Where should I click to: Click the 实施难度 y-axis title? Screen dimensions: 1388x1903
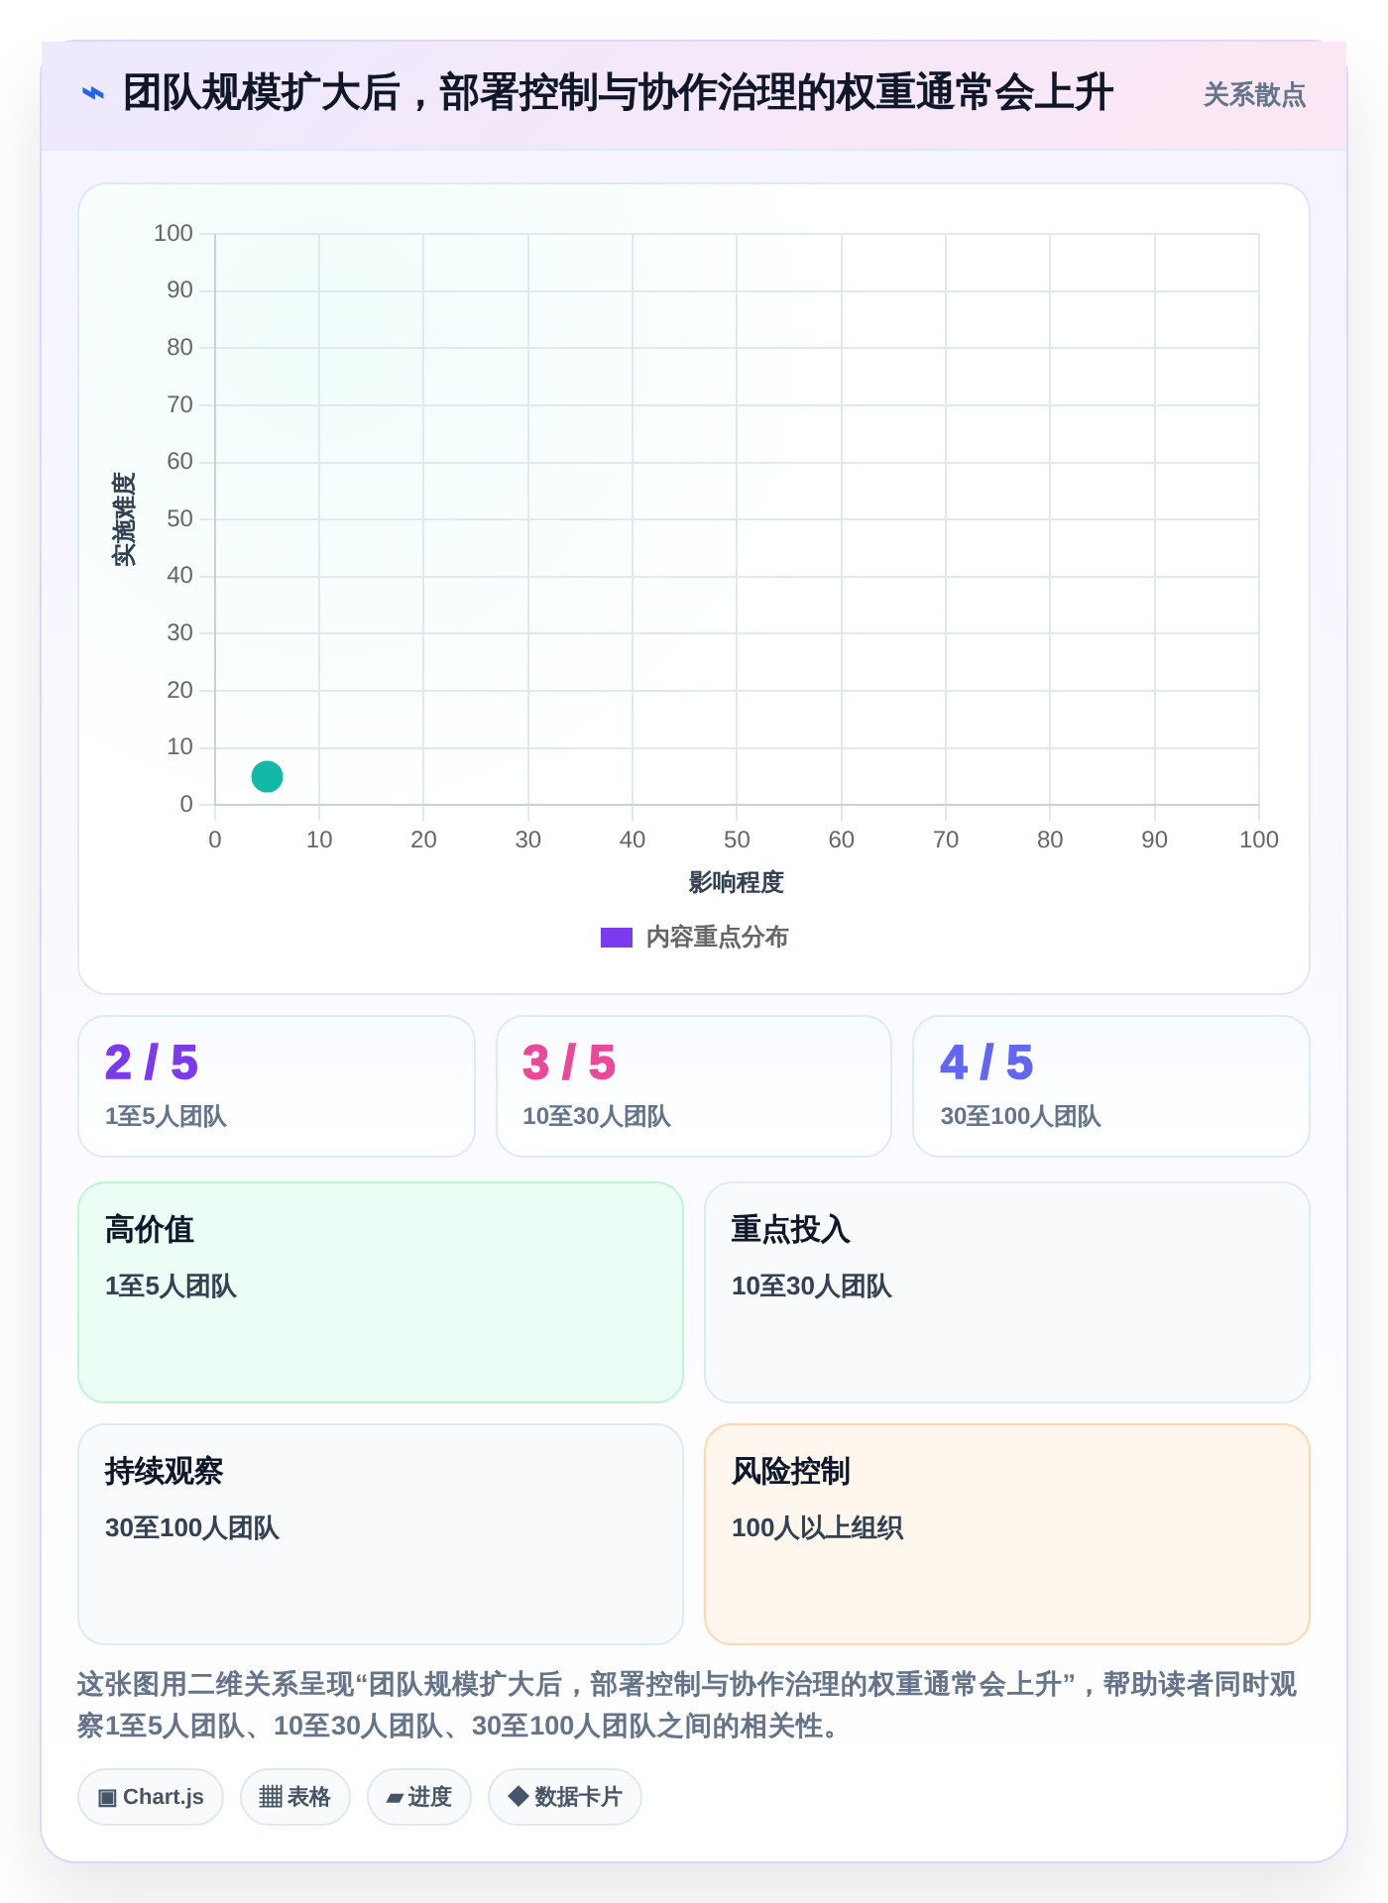(124, 519)
